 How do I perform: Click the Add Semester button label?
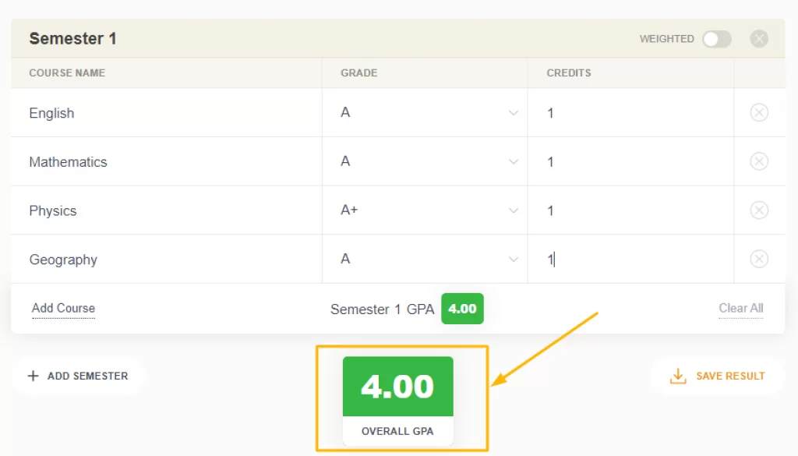point(87,376)
